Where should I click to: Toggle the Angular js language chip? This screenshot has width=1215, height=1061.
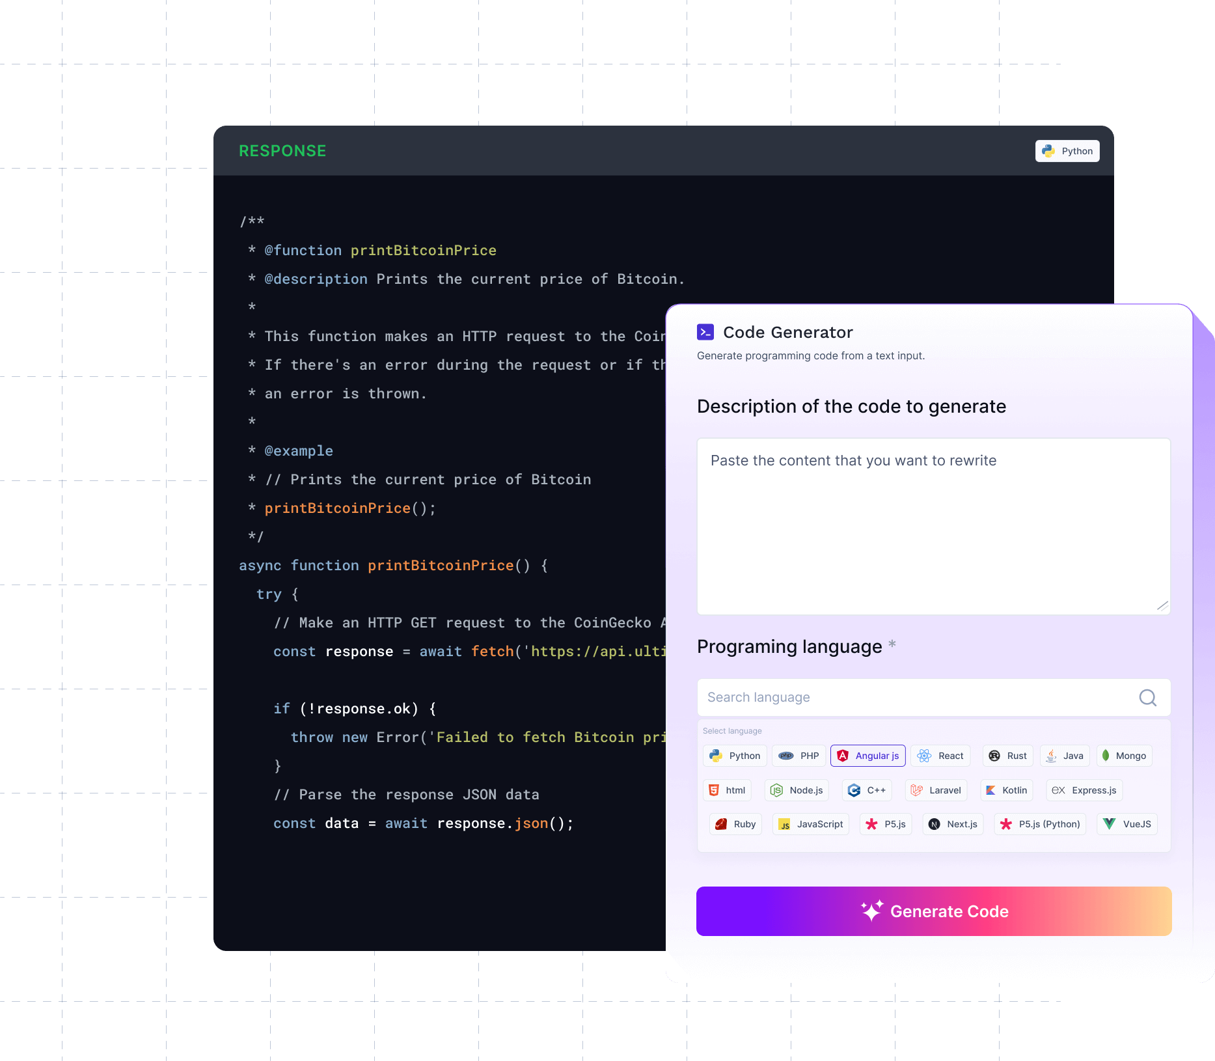pos(867,756)
